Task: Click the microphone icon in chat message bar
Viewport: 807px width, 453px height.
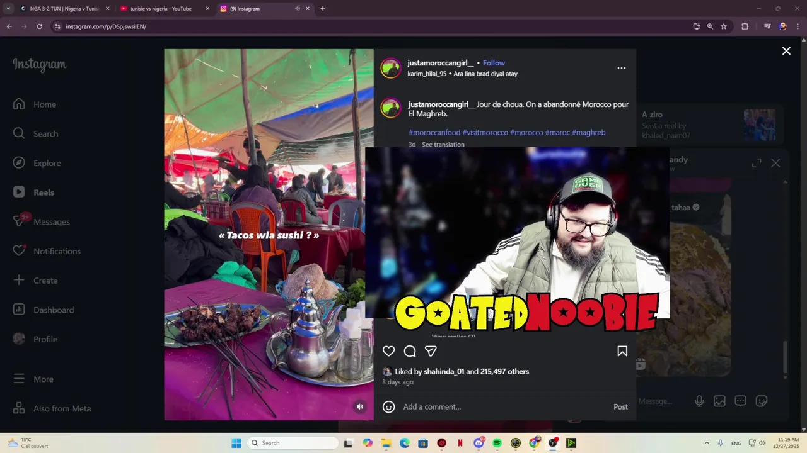Action: point(699,401)
